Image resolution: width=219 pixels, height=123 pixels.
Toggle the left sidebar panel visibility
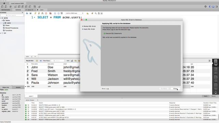coord(210,6)
